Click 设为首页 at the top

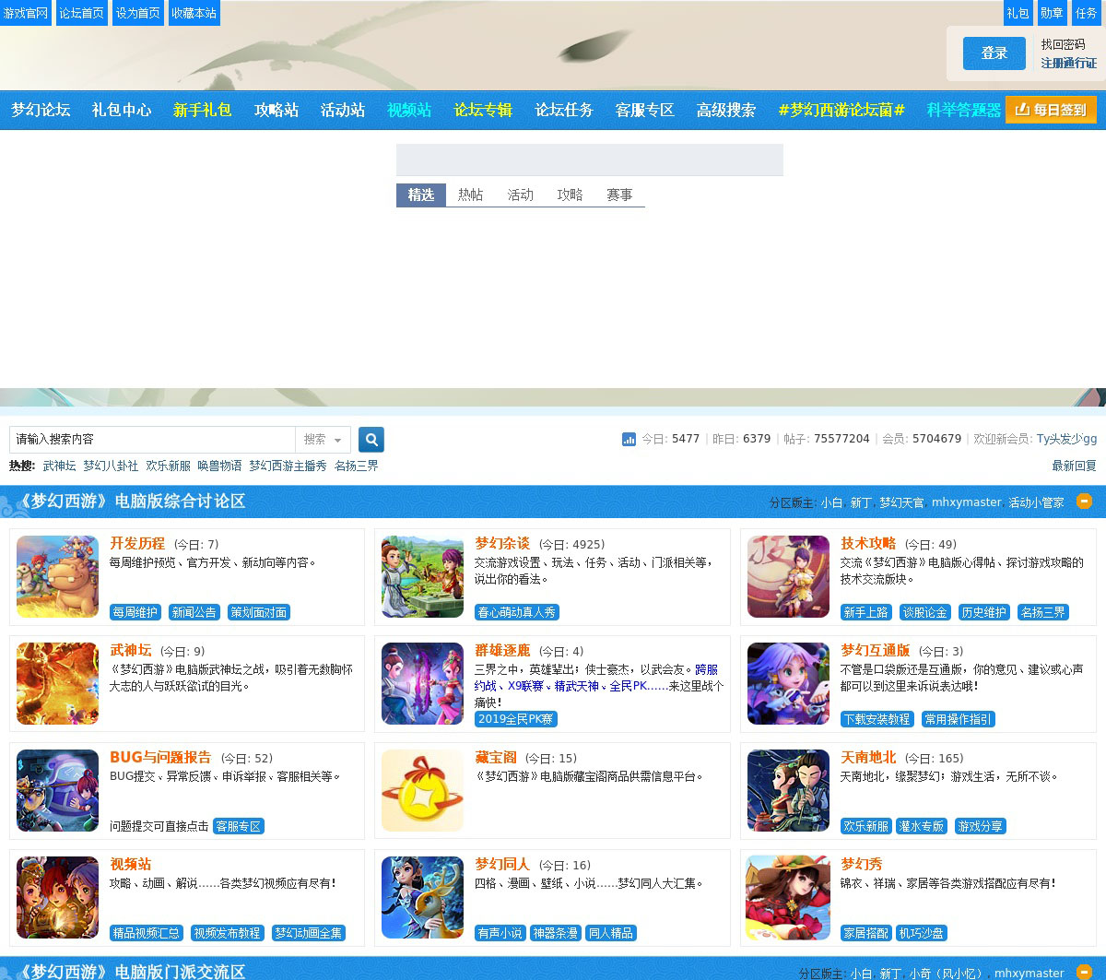pyautogui.click(x=137, y=13)
